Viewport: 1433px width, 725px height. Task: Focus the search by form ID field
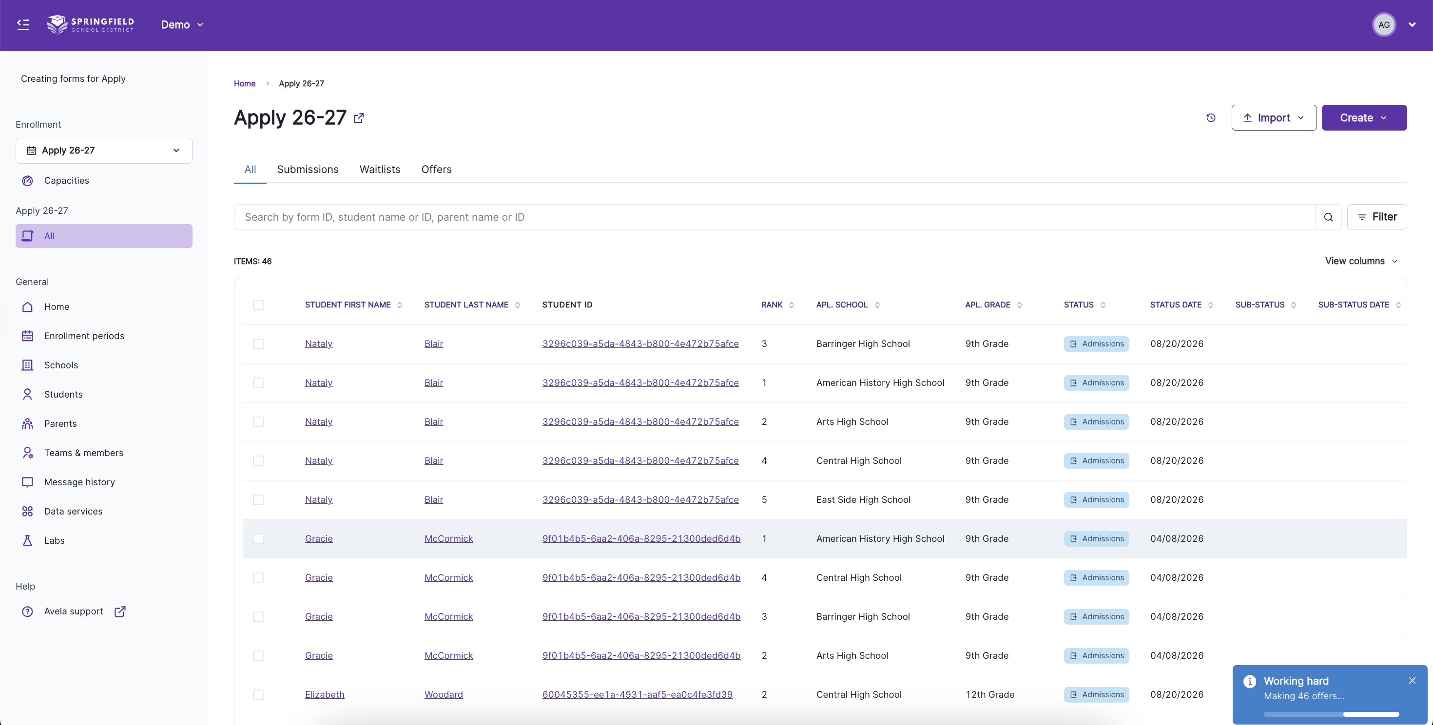click(775, 217)
